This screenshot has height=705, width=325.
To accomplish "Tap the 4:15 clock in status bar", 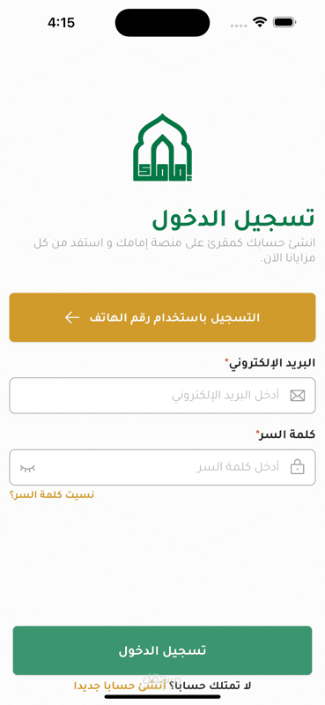I will (x=61, y=23).
